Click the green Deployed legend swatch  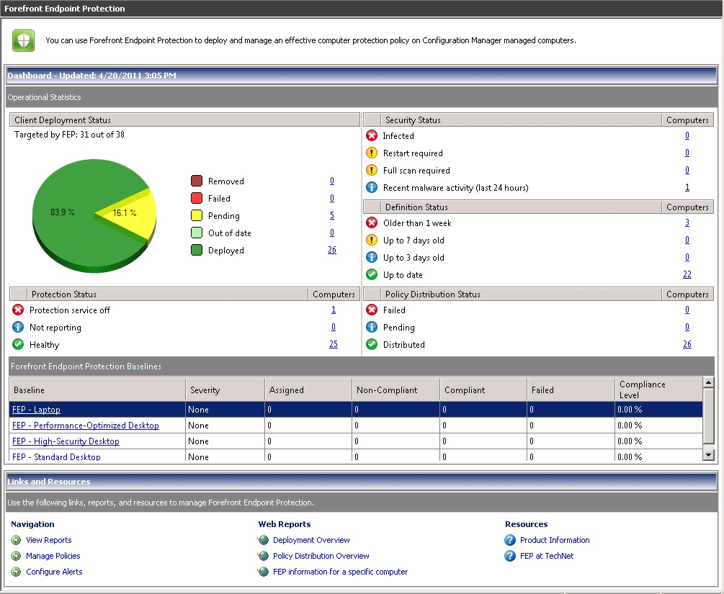pyautogui.click(x=197, y=250)
